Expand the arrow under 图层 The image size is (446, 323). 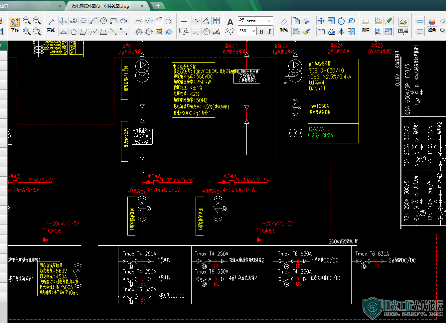point(403,35)
